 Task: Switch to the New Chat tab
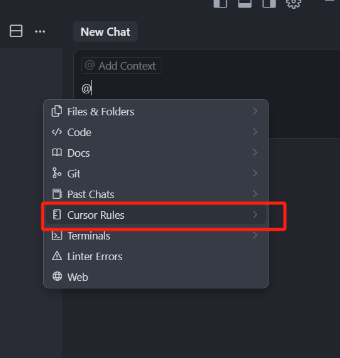tap(105, 32)
